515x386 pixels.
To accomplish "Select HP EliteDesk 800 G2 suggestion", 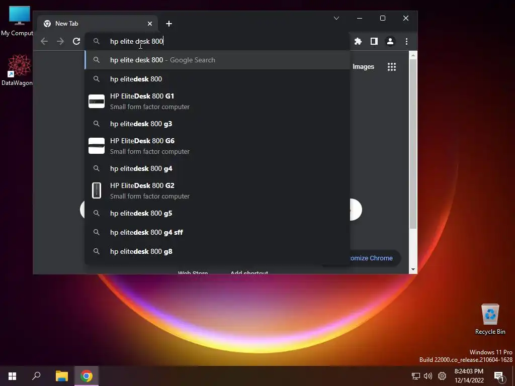I will pyautogui.click(x=217, y=190).
